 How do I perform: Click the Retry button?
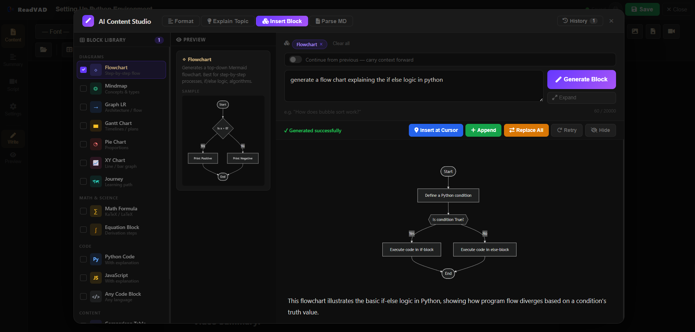pos(567,130)
